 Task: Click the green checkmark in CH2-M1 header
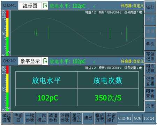pyautogui.click(x=94, y=6)
